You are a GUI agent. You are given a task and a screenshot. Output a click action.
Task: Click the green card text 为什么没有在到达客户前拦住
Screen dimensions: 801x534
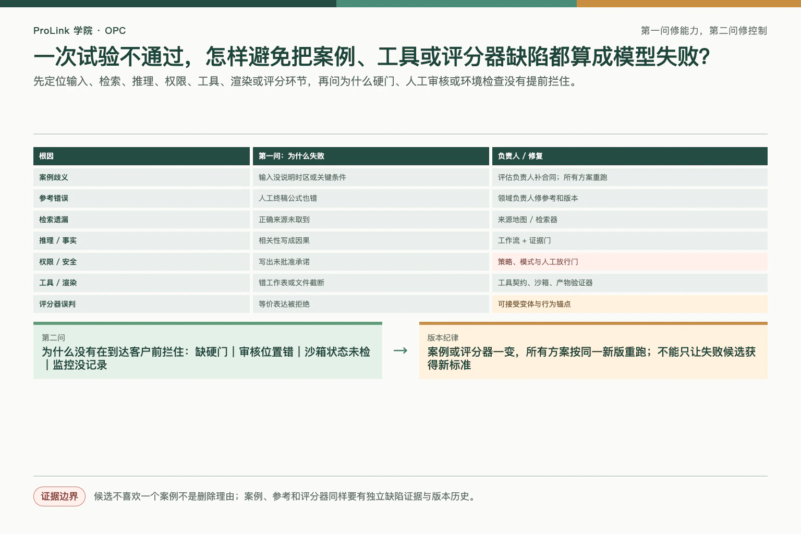tap(206, 358)
